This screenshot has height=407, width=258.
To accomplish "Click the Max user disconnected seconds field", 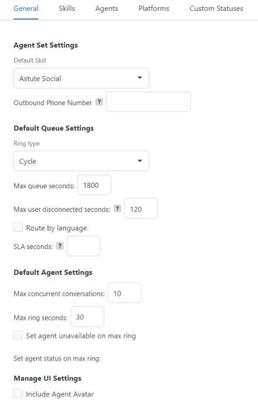I will (141, 209).
